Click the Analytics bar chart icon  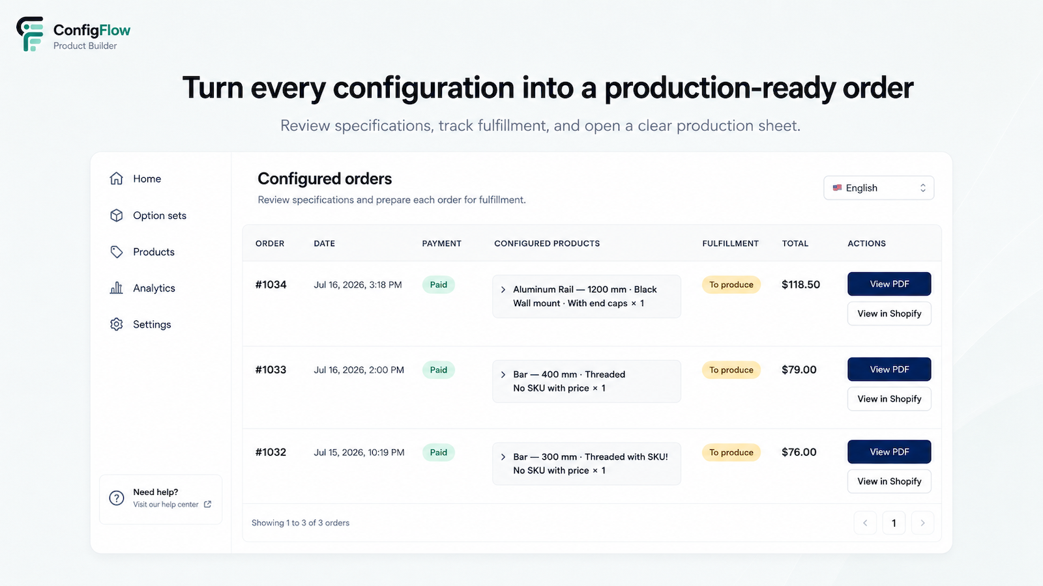click(117, 288)
